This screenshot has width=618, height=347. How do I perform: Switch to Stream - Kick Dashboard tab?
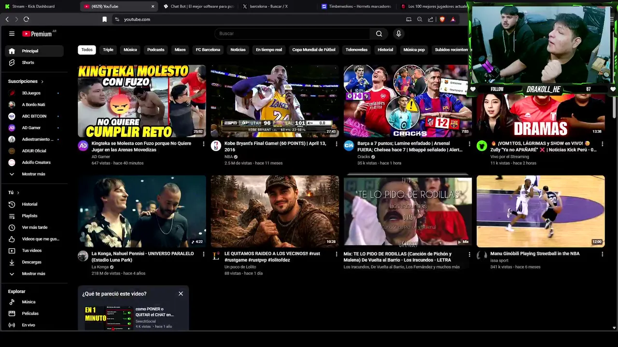39,6
